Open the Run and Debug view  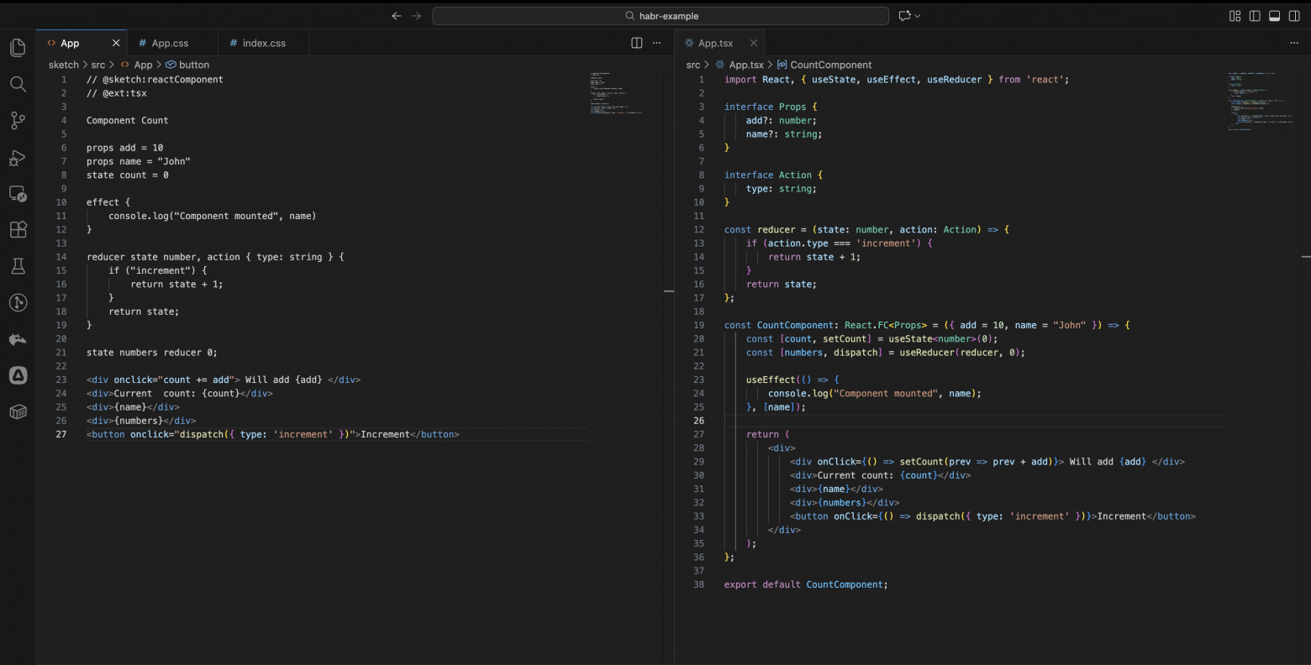click(x=18, y=158)
